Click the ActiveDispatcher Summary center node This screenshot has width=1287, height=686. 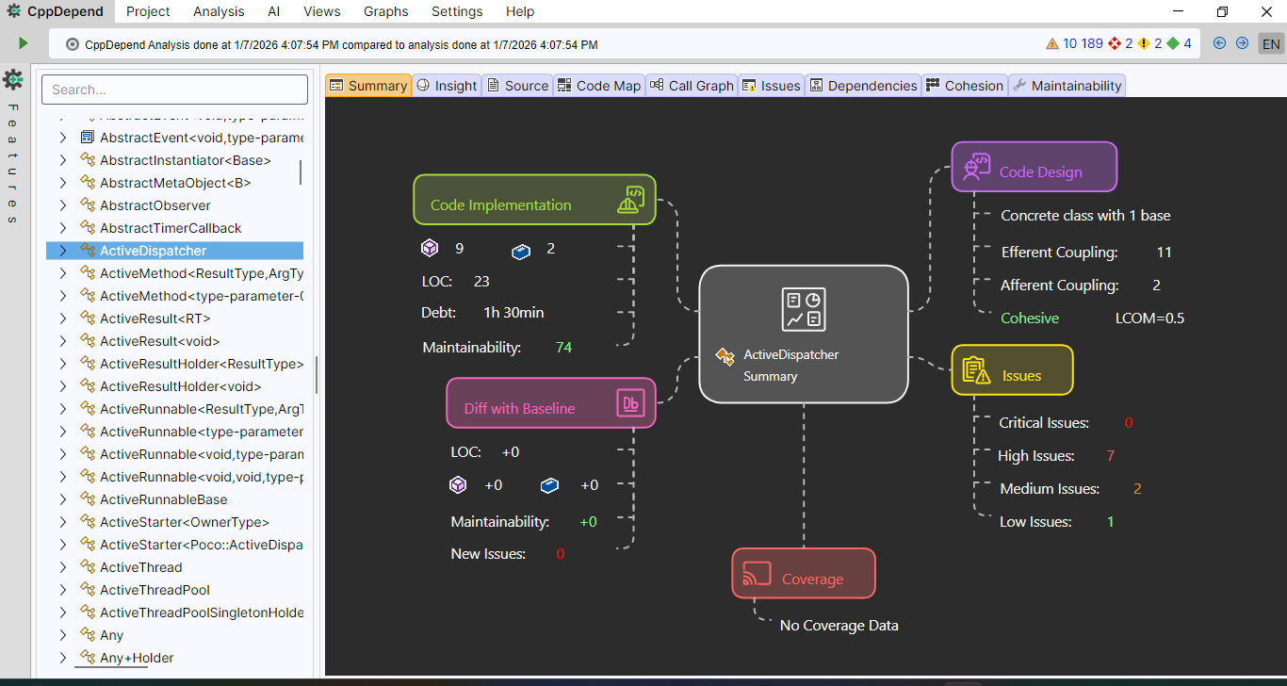point(803,334)
